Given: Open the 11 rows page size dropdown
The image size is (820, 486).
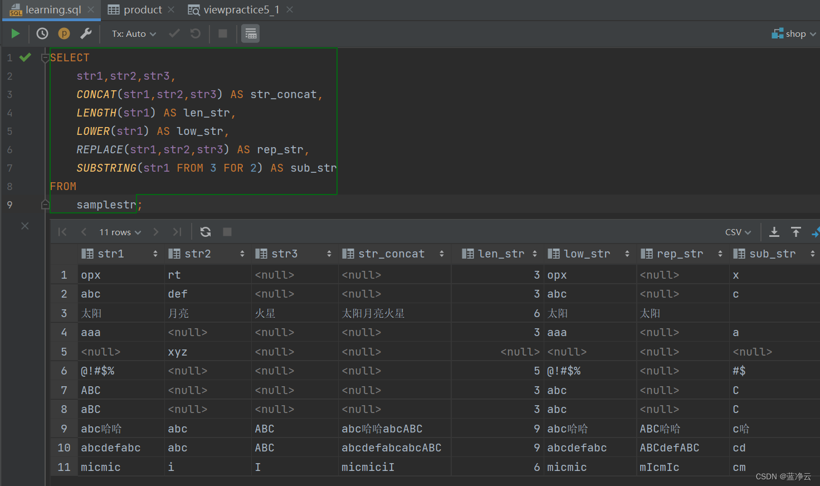Looking at the screenshot, I should click(120, 232).
